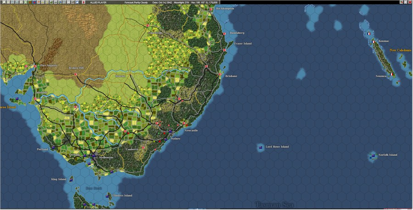Viewport: 413px width, 210px height.
Task: Select the Rockhampton base marker
Action: coord(211,9)
